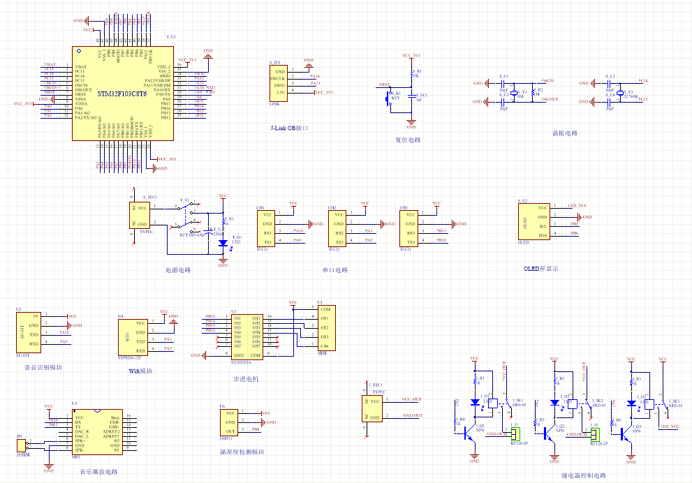The image size is (692, 483).
Task: Click the '晶振电路' section title
Action: pos(565,133)
